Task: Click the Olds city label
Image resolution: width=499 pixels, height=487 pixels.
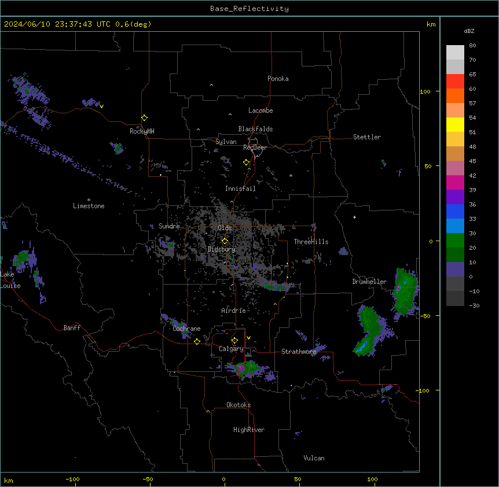Action: (225, 228)
